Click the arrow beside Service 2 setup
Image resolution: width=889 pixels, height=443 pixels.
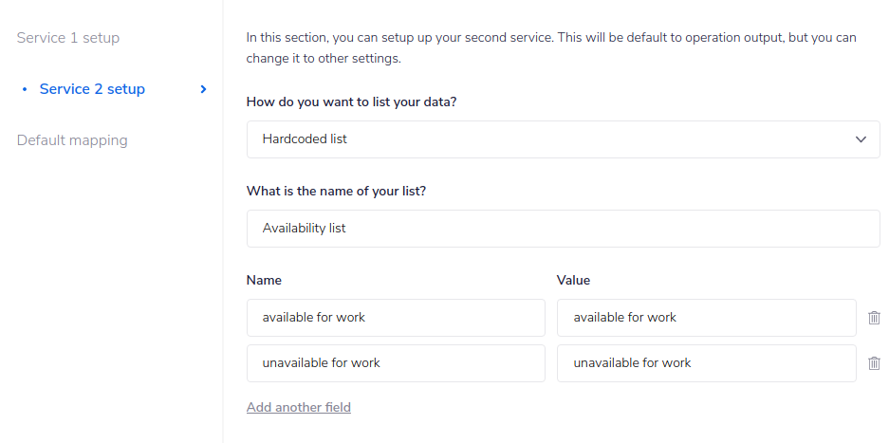203,89
